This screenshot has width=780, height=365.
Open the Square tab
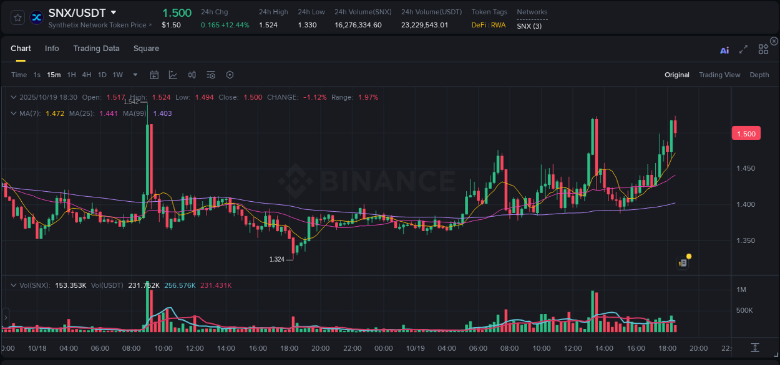tap(146, 49)
